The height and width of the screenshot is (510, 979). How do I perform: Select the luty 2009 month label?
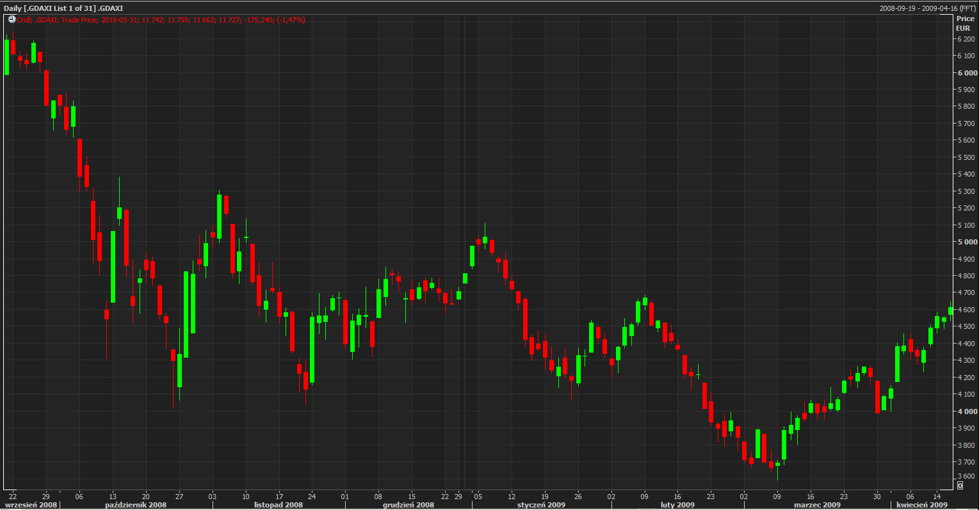(x=677, y=505)
